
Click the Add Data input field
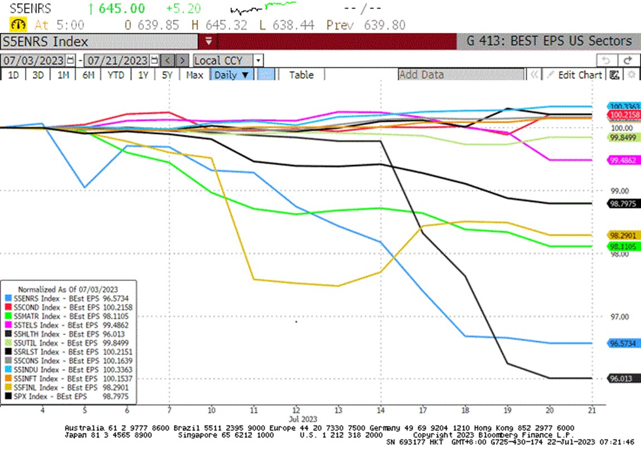coord(461,75)
